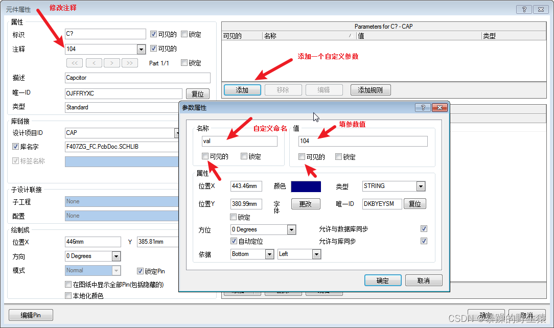Toggle the 锁定Pin checkbox
This screenshot has height=328, width=554.
(141, 271)
